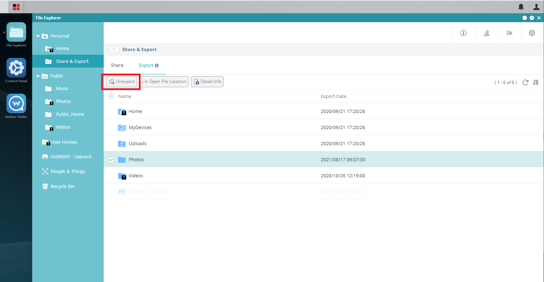Select the Uploads row name
544x282 pixels.
click(138, 144)
